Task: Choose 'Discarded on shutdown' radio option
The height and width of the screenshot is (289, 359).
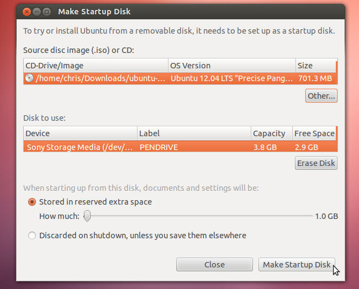Action: click(x=32, y=236)
